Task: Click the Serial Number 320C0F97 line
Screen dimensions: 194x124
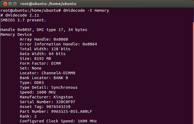Action: click(x=47, y=102)
